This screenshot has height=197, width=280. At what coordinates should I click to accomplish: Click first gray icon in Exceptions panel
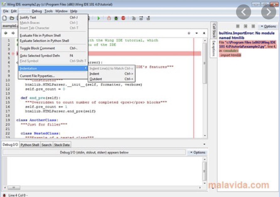click(x=238, y=26)
